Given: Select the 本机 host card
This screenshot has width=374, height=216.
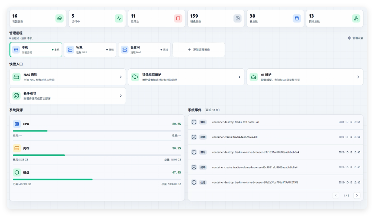Looking at the screenshot, I should click(x=36, y=49).
